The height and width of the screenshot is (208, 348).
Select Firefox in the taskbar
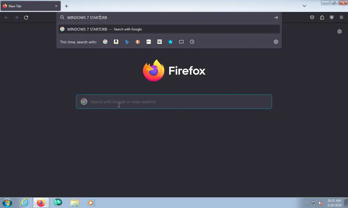pyautogui.click(x=41, y=203)
